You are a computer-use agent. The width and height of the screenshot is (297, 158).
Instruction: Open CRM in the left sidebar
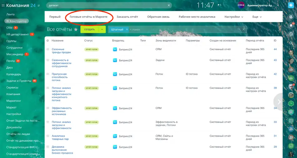click(9, 28)
